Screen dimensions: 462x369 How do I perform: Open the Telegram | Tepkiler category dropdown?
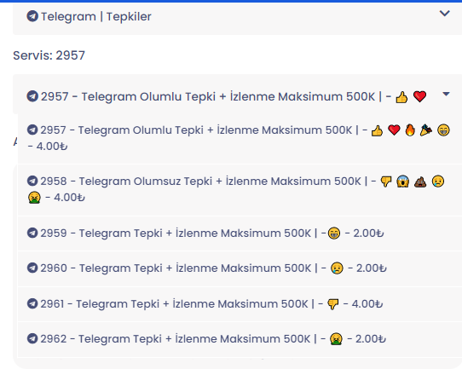pyautogui.click(x=237, y=18)
